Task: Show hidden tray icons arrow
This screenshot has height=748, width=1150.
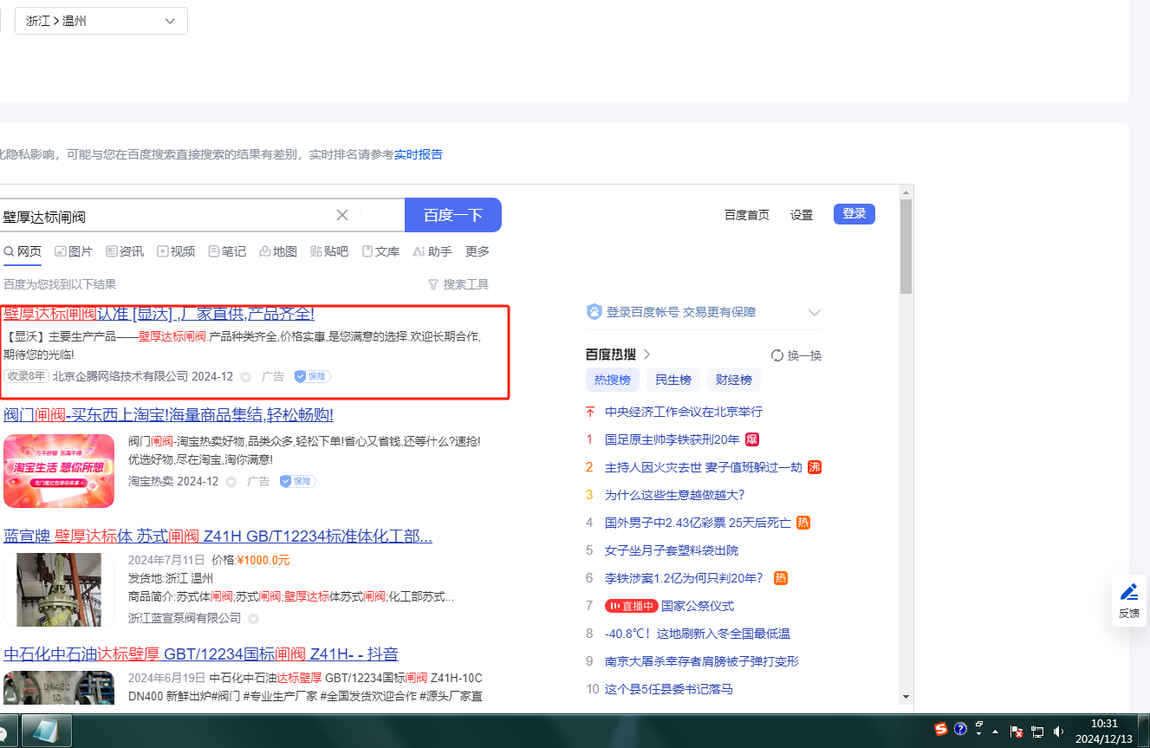Action: [x=996, y=732]
